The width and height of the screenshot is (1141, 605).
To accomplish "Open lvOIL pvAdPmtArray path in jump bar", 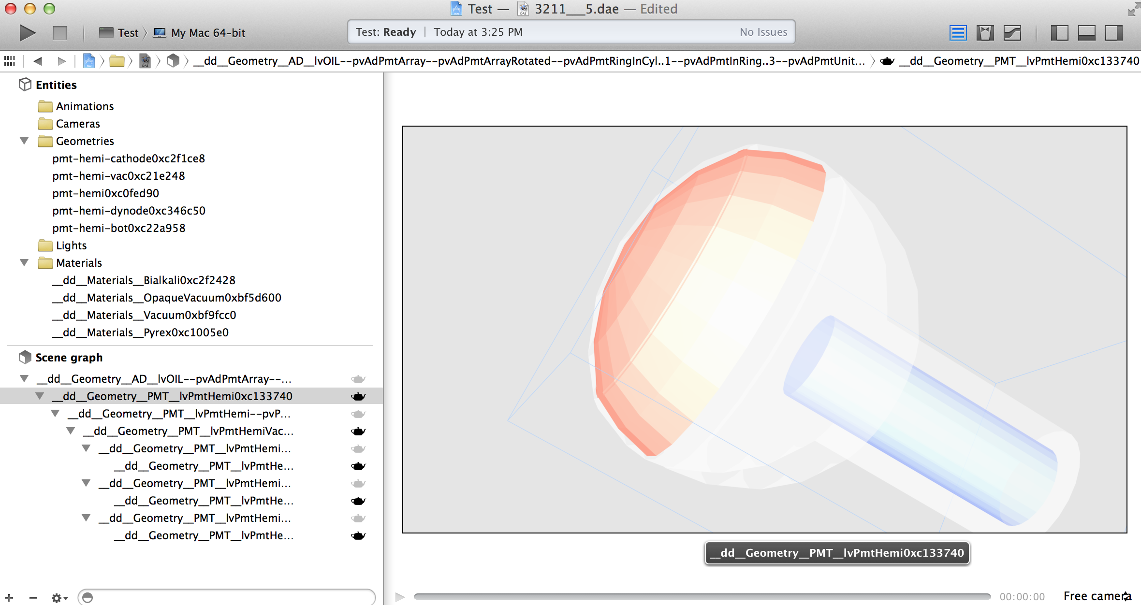I will [x=529, y=61].
